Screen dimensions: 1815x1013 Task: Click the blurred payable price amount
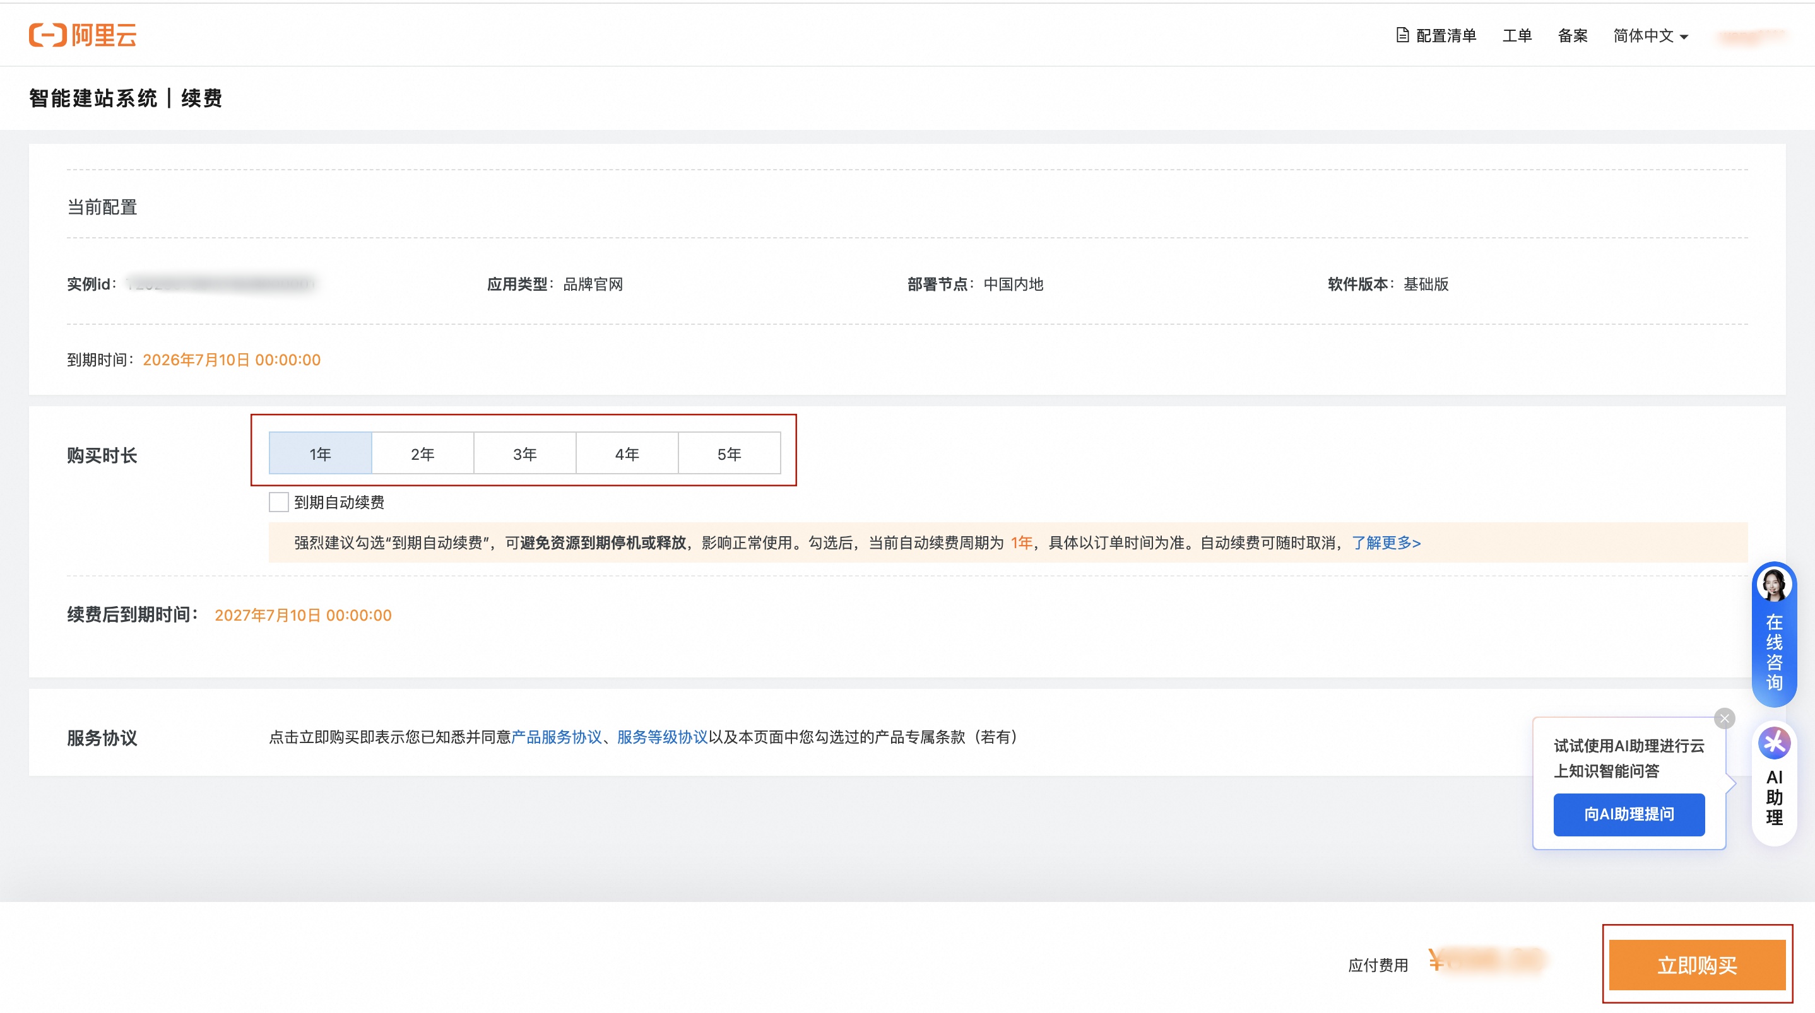click(1487, 959)
